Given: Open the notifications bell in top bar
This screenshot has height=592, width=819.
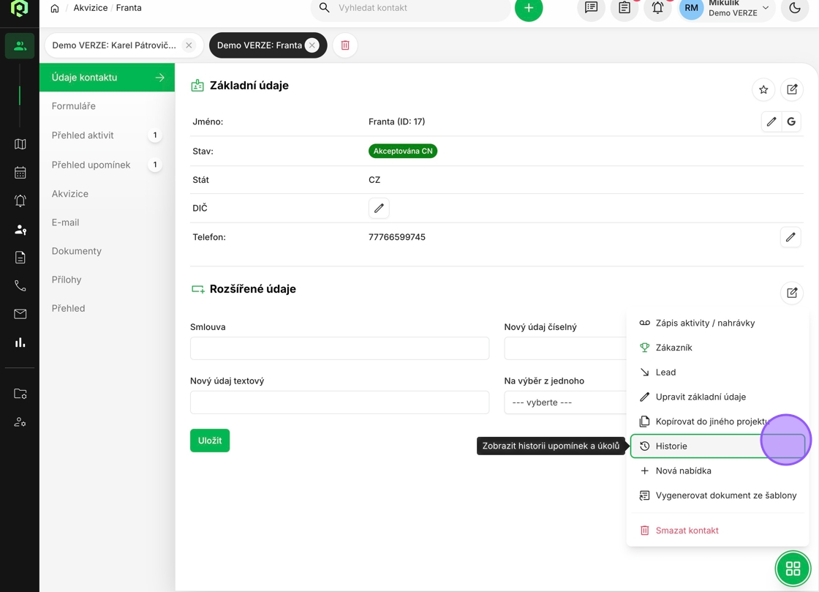Looking at the screenshot, I should coord(657,8).
